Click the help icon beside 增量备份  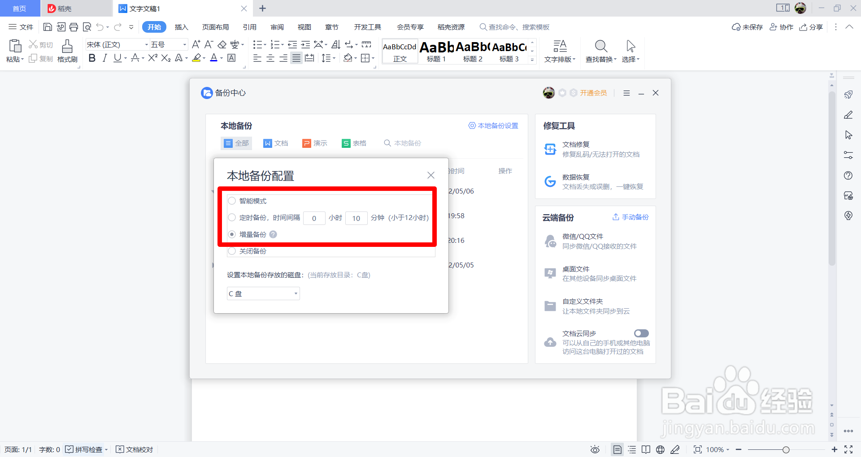tap(273, 234)
